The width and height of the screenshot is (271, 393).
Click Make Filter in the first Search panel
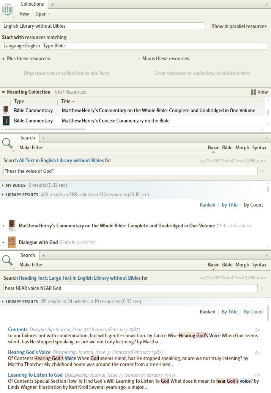click(31, 148)
